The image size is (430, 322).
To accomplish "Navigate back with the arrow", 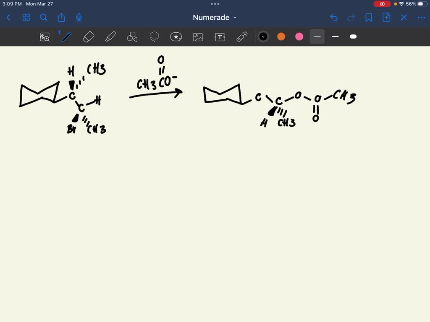I will pos(8,18).
